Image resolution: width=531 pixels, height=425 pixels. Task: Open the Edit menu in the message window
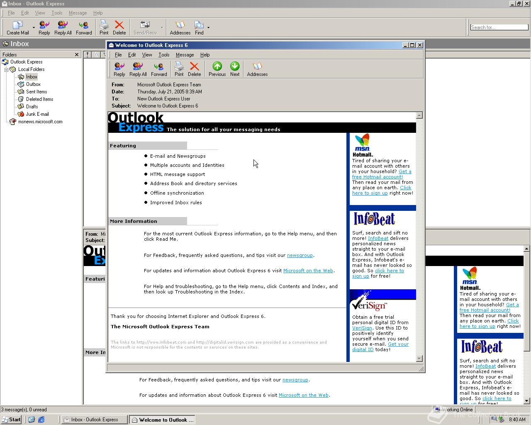(x=132, y=55)
